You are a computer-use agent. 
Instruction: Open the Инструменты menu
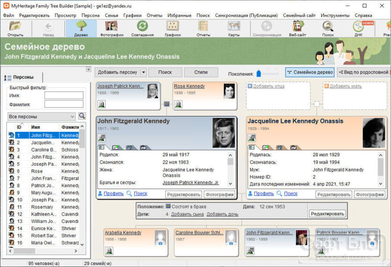[335, 15]
